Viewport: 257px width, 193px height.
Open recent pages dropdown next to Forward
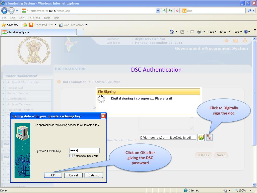[x=17, y=11]
